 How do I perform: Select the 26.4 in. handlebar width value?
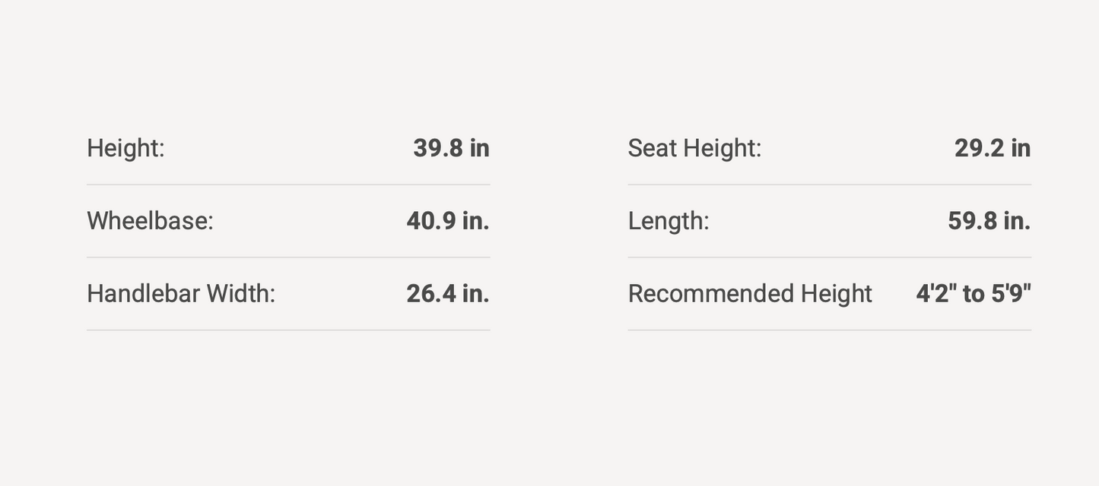(x=448, y=294)
